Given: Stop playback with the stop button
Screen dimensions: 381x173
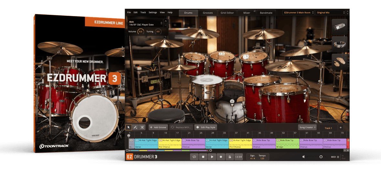Looking at the screenshot, I should click(203, 157).
